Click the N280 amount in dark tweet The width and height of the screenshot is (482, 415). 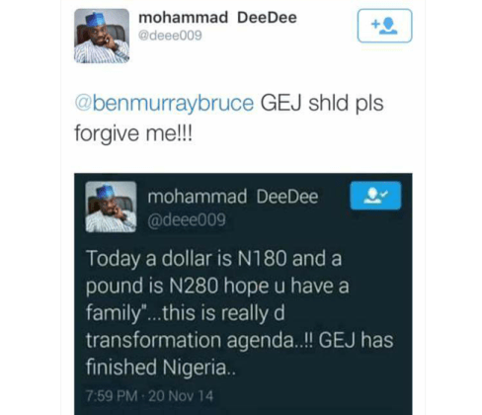pyautogui.click(x=194, y=286)
